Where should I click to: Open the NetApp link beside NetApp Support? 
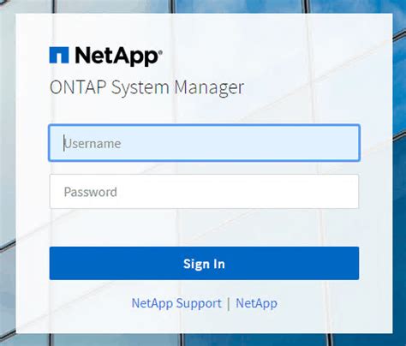coord(256,303)
